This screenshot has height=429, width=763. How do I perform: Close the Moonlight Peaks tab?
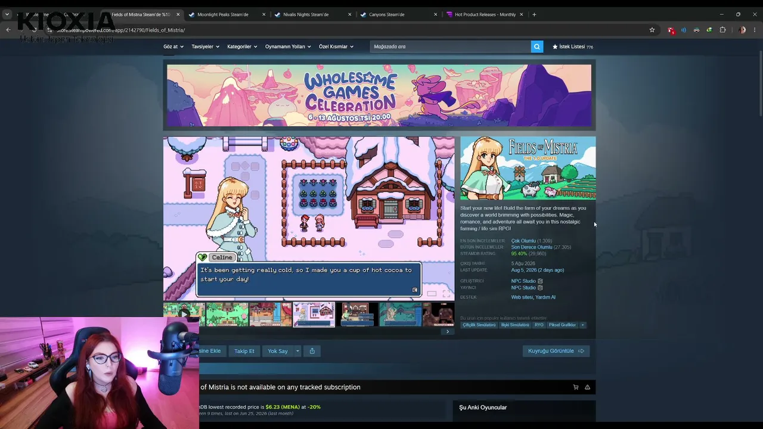coord(264,14)
